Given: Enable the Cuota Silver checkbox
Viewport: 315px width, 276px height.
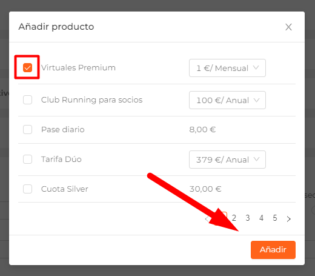Looking at the screenshot, I should point(27,189).
